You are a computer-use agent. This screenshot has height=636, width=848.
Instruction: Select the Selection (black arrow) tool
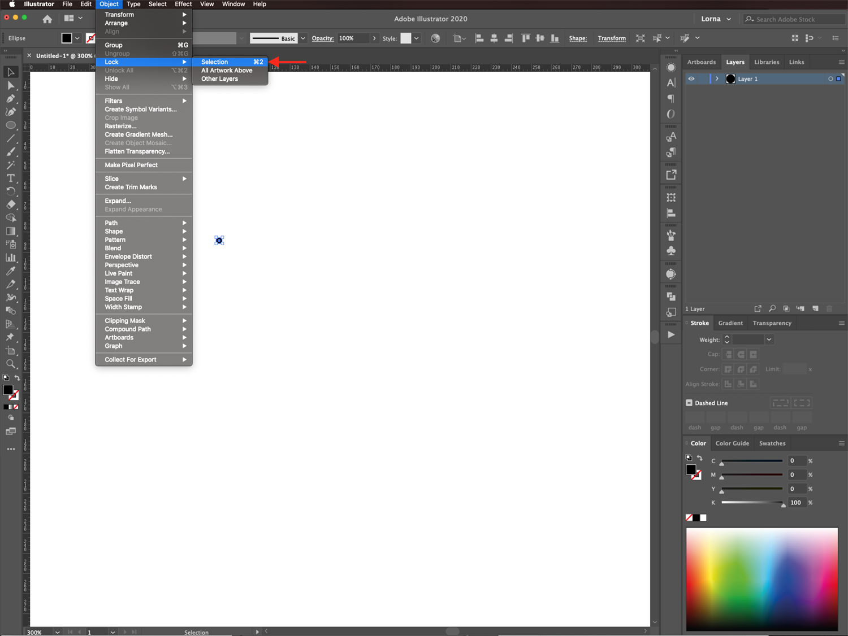pos(10,72)
